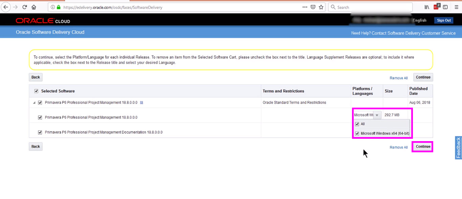This screenshot has height=199, width=462.
Task: Click the browser Search field
Action: 370,7
